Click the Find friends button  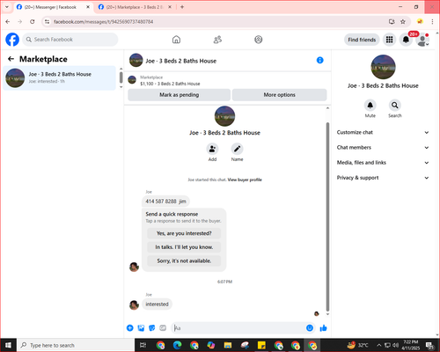pyautogui.click(x=362, y=40)
